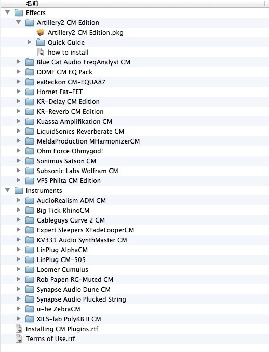
Task: Click the Big Tick RhinoCM folder icon
Action: click(x=30, y=211)
